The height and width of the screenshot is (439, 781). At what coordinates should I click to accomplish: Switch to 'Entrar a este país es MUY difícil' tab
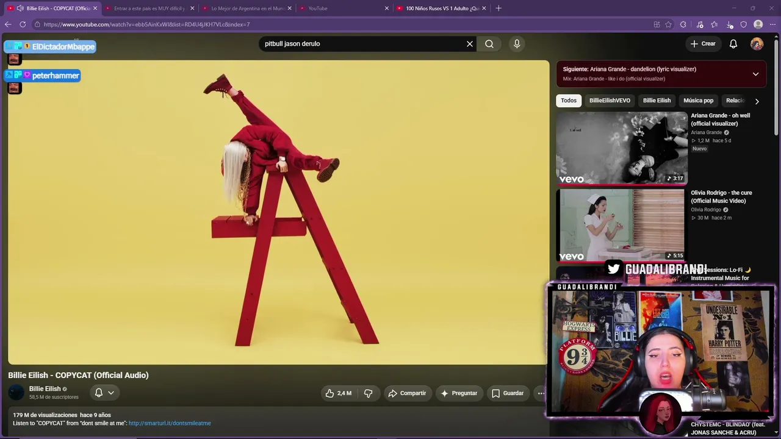click(149, 9)
